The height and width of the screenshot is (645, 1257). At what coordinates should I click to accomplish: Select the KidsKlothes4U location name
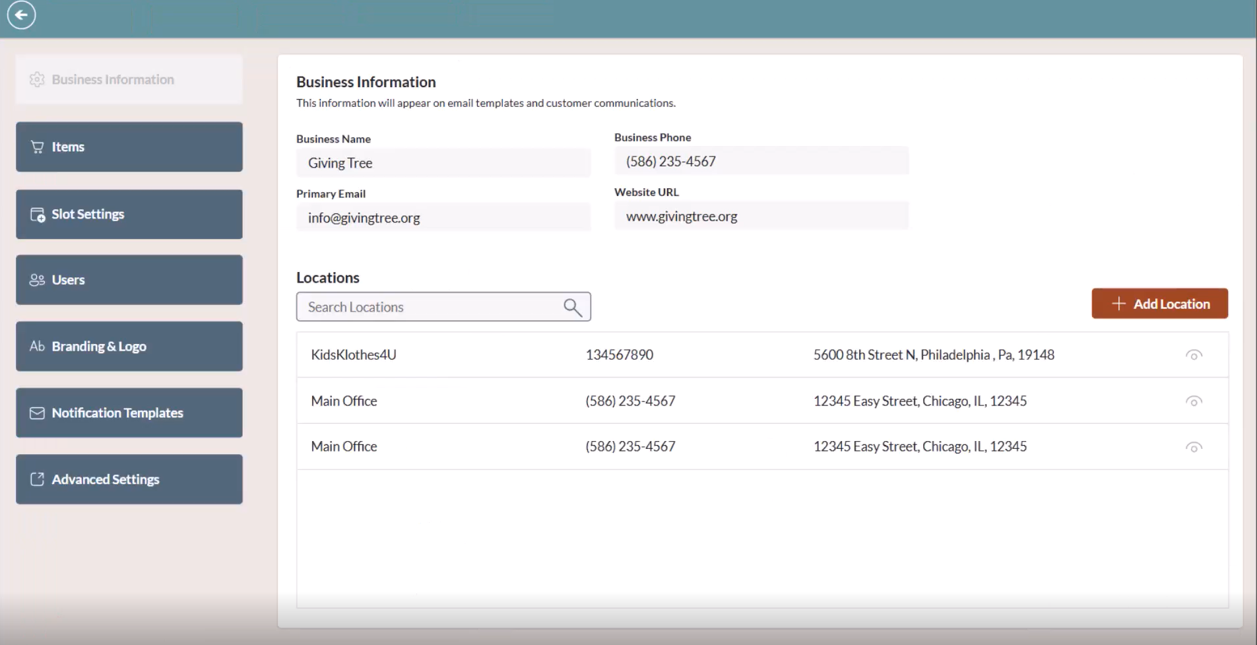354,355
